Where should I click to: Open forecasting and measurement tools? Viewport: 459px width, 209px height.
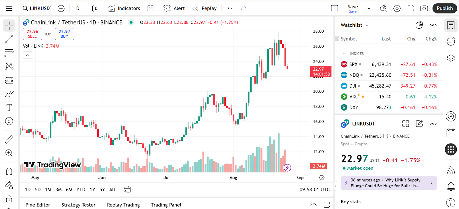click(9, 80)
